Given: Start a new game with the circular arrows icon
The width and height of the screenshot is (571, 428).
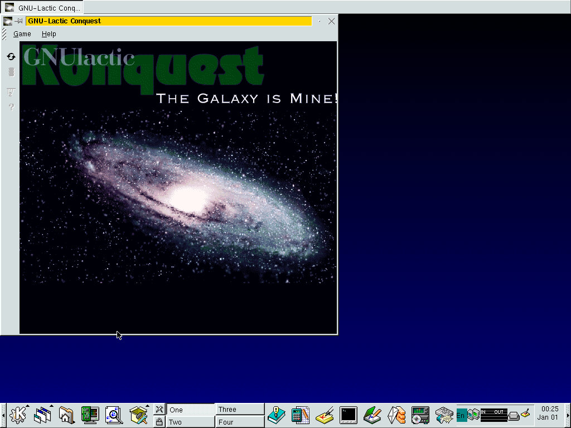Looking at the screenshot, I should 11,57.
